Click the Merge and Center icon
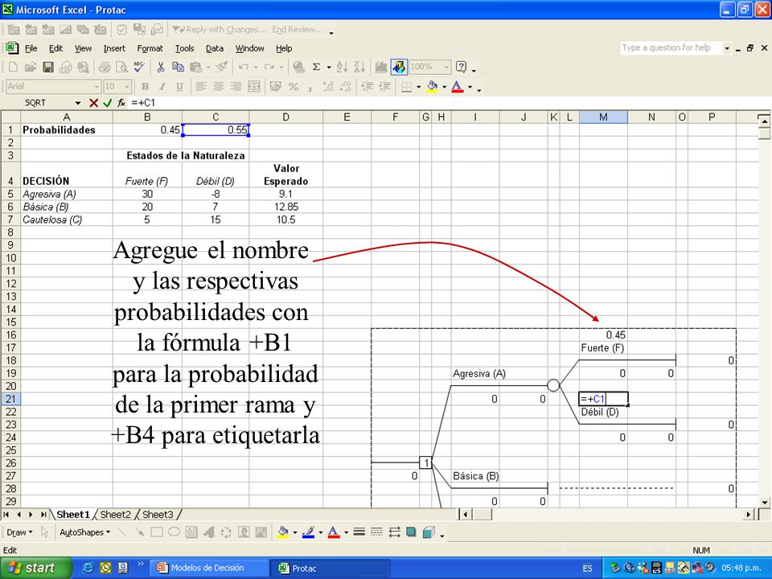The image size is (772, 579). (253, 87)
